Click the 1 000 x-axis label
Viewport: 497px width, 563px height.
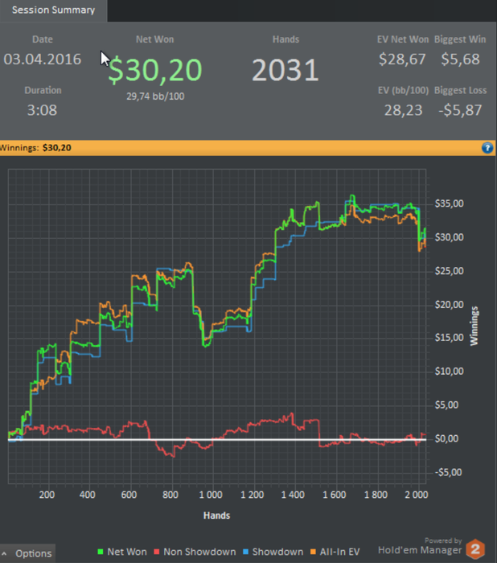211,495
